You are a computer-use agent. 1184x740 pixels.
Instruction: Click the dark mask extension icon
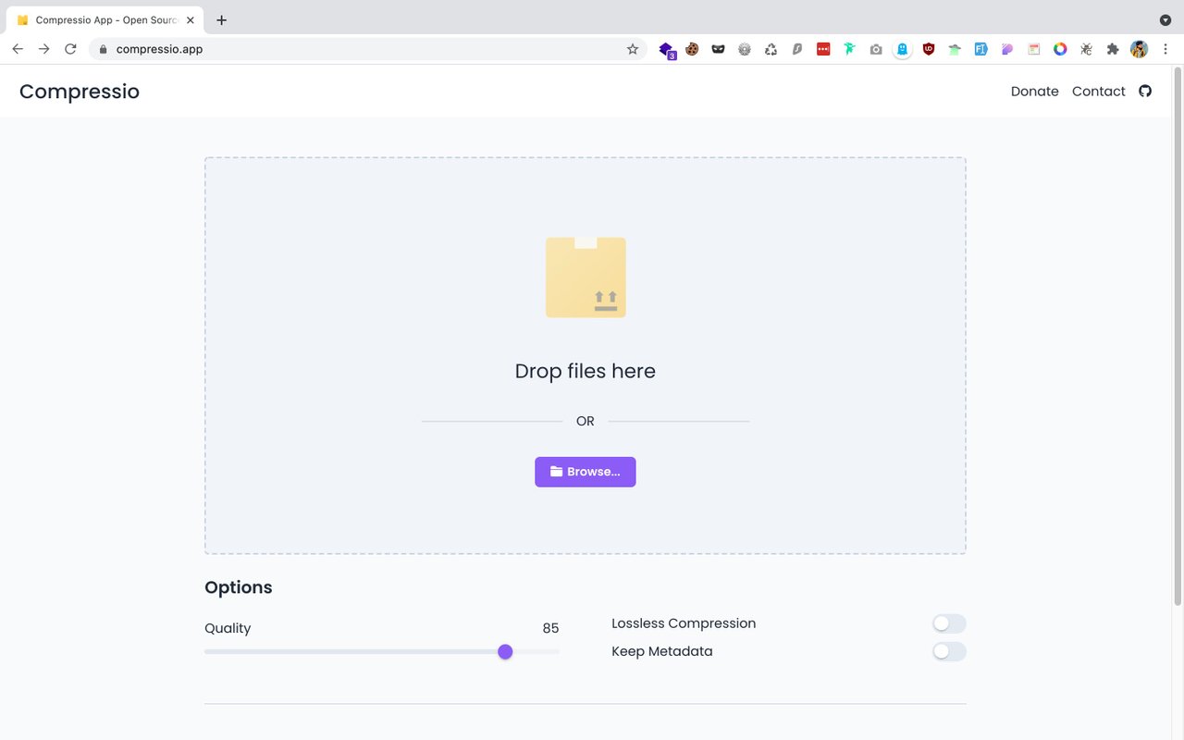(718, 49)
